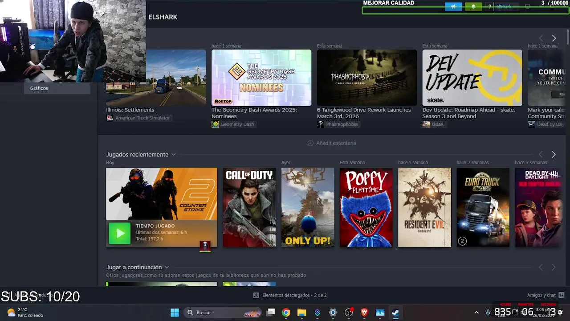570x321 pixels.
Task: Launch Google Chrome from taskbar
Action: point(286,313)
